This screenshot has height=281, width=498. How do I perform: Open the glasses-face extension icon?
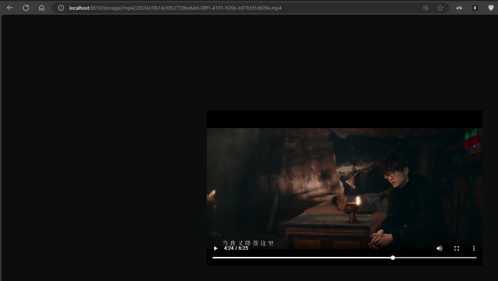(459, 8)
